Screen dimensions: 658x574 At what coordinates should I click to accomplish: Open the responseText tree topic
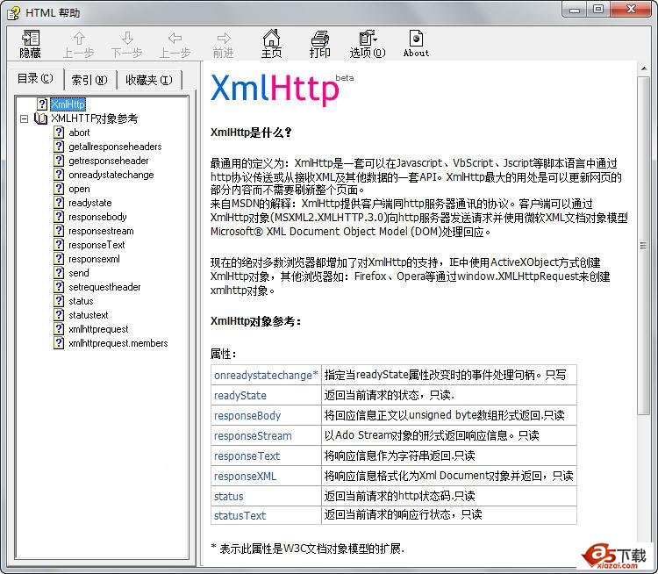click(x=97, y=245)
